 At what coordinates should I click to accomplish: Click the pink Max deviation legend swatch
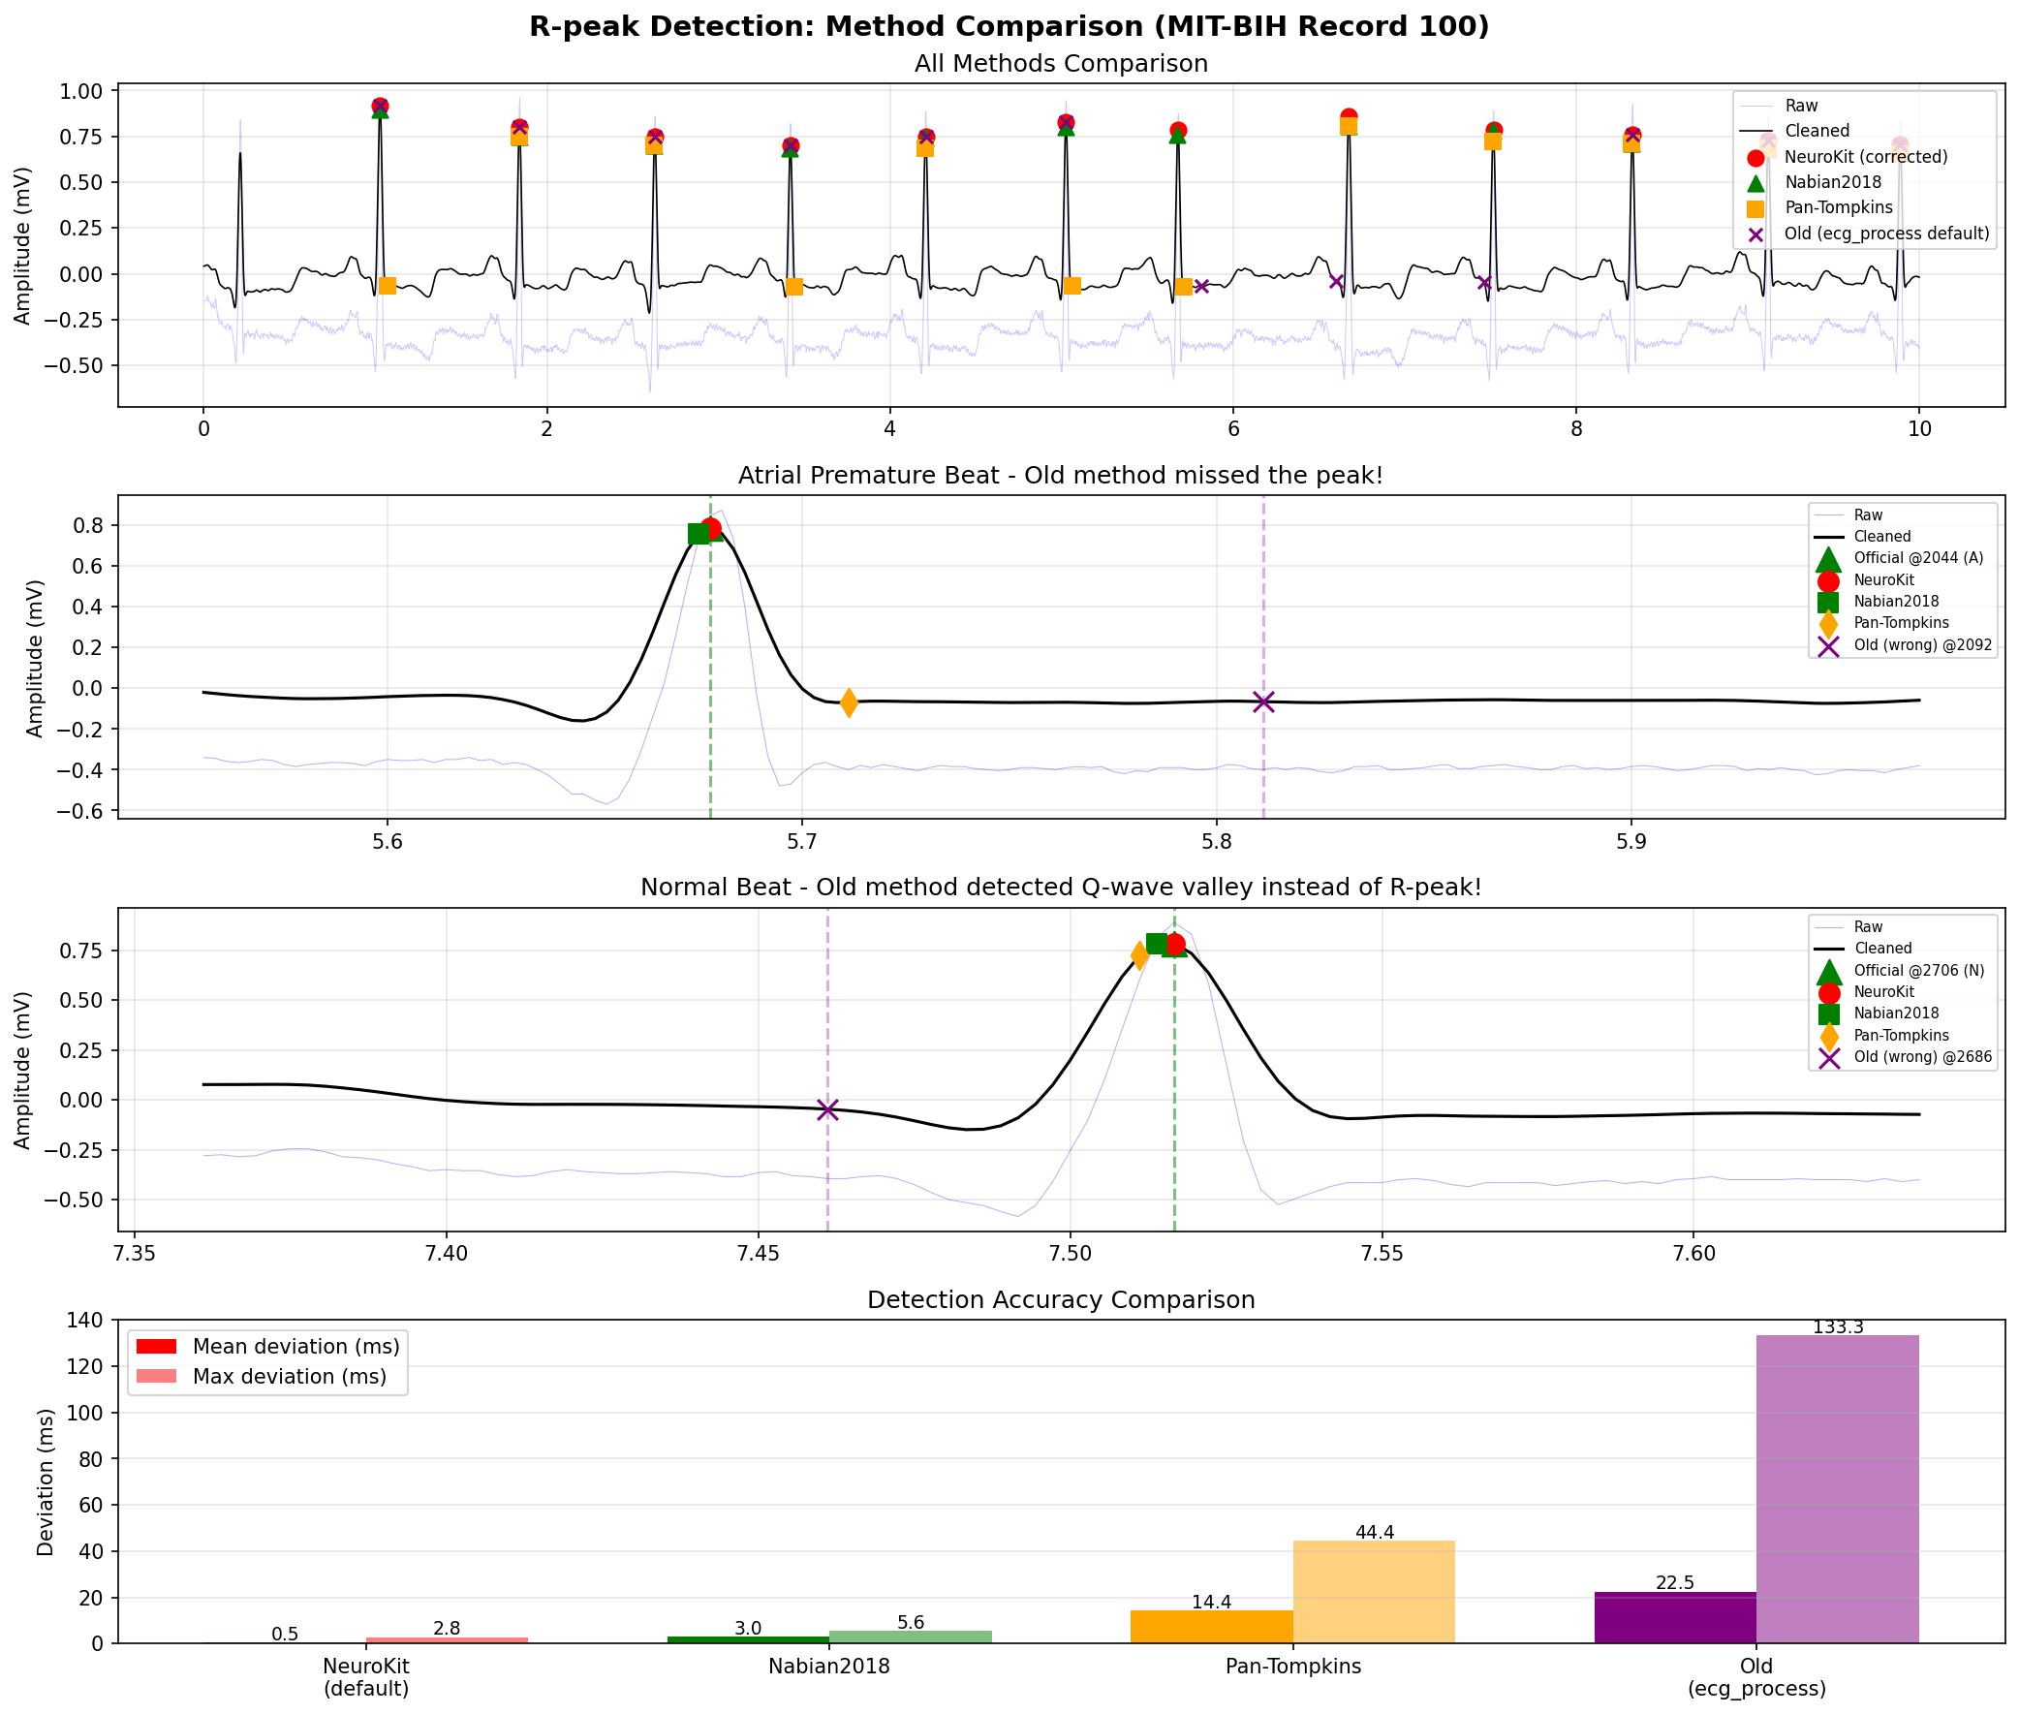pos(156,1377)
